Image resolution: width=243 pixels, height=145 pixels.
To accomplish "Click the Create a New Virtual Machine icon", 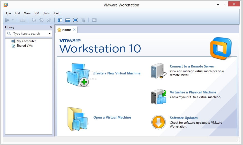I will [x=78, y=75].
